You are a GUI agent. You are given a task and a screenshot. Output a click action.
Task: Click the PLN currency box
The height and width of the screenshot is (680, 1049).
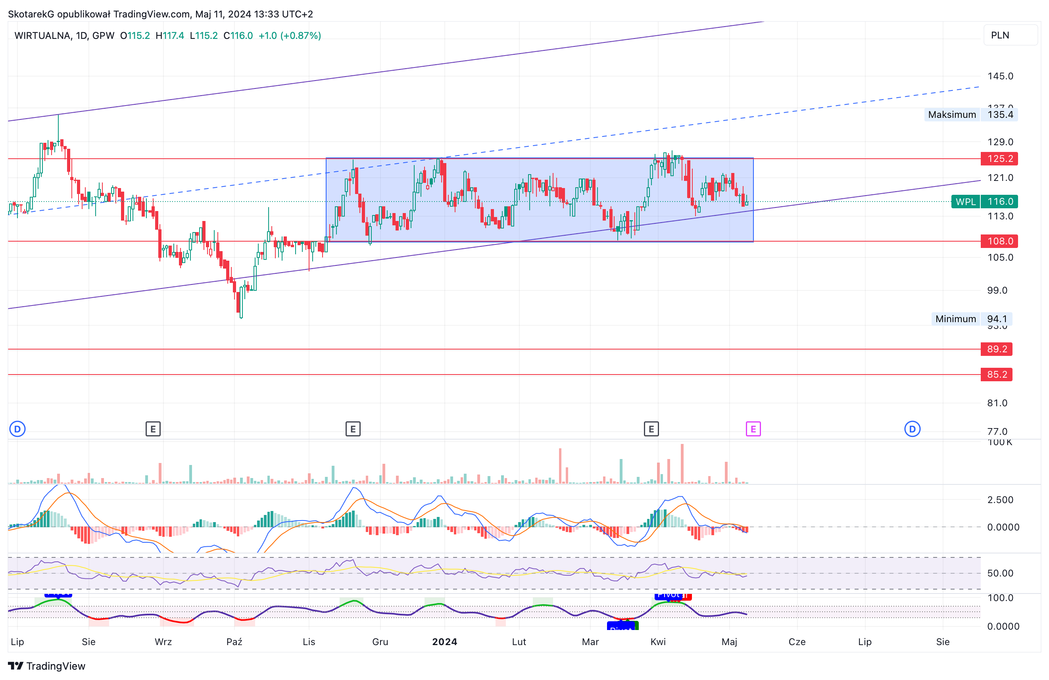pos(1011,35)
